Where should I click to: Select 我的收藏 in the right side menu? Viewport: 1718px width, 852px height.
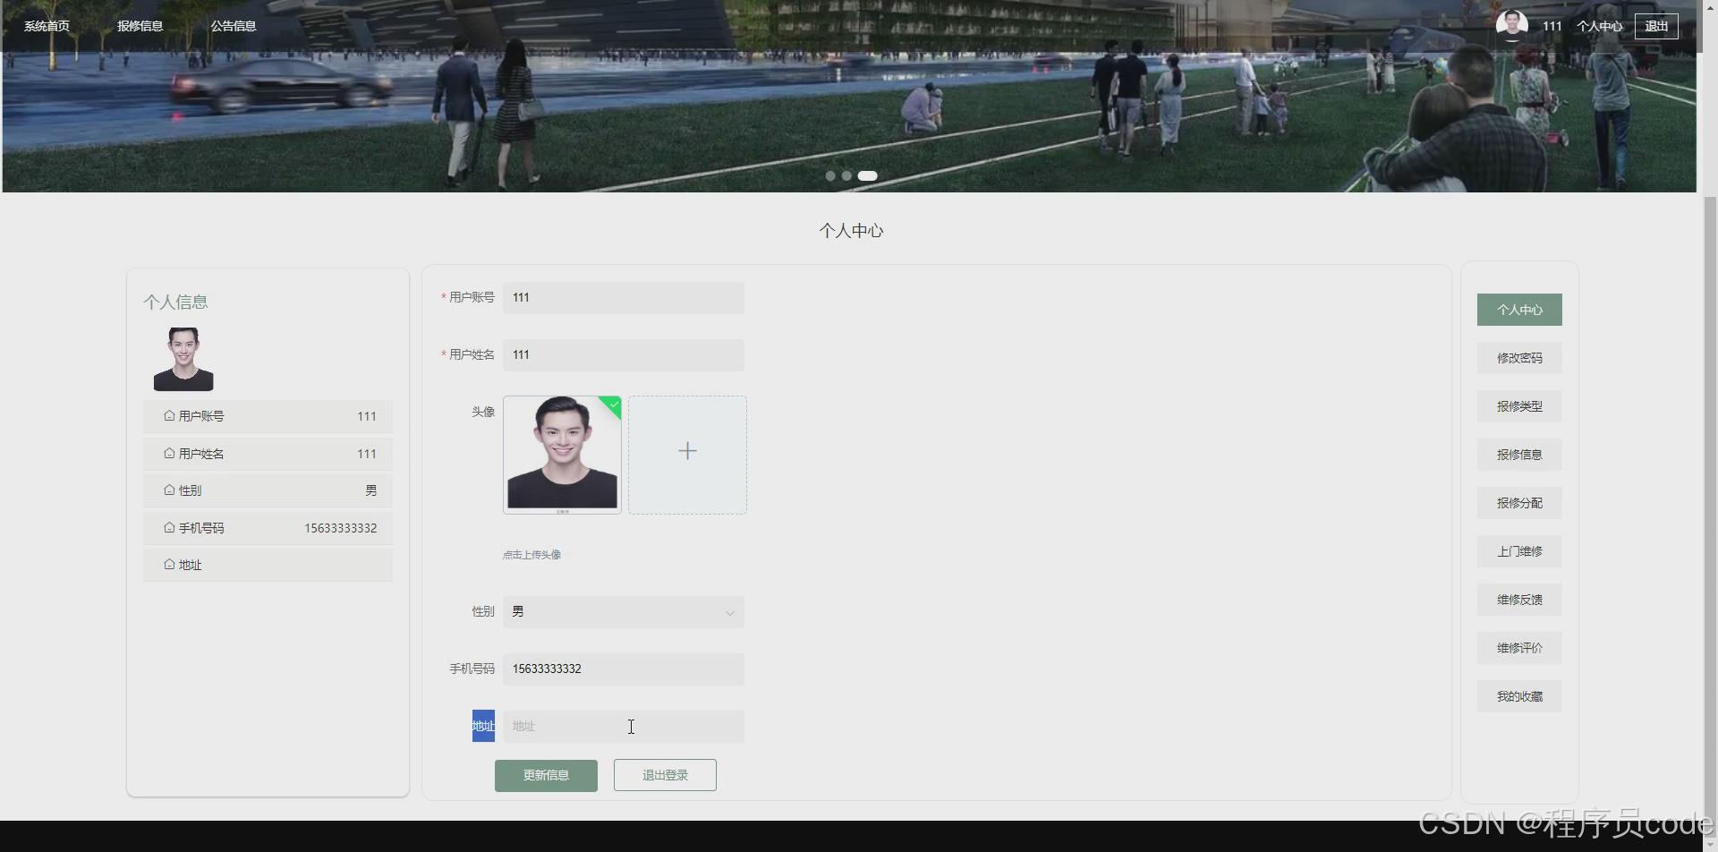coord(1519,696)
